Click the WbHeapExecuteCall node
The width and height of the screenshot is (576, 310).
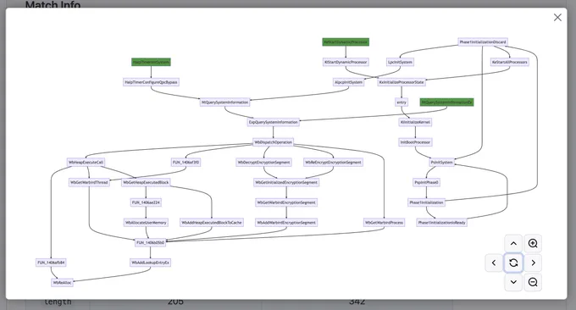pos(86,163)
